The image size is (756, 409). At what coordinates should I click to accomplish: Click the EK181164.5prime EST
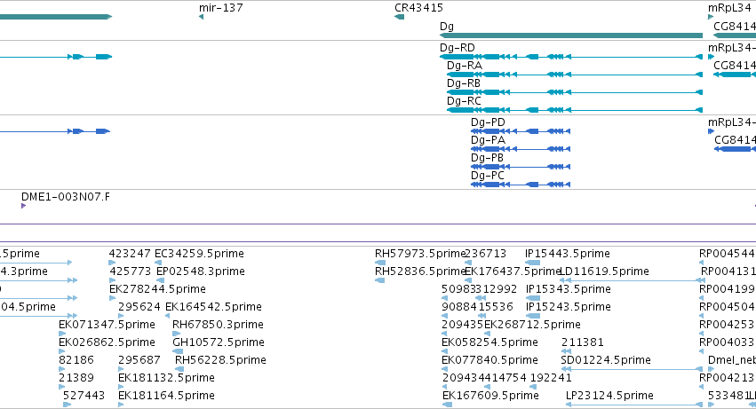coord(121,405)
